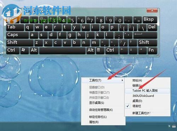Viewport: 177px width, 131px height.
Task: Toggle the left Shift key
Action: pos(20,43)
